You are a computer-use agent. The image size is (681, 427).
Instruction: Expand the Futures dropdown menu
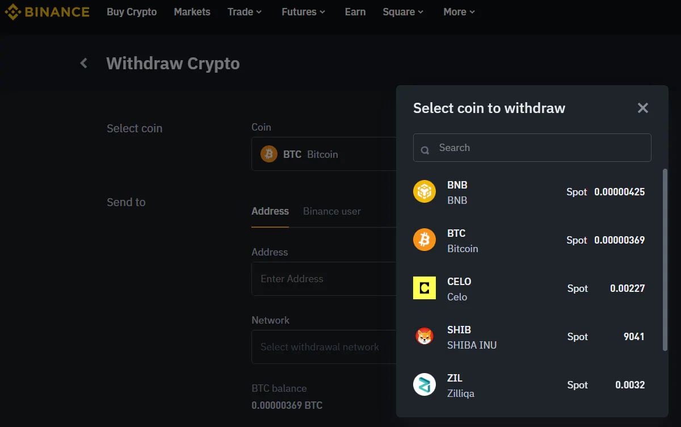point(304,12)
